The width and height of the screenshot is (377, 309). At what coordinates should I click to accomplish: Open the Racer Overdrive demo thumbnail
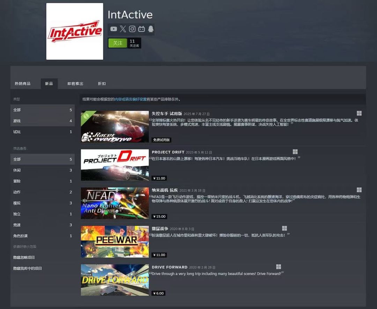[115, 126]
